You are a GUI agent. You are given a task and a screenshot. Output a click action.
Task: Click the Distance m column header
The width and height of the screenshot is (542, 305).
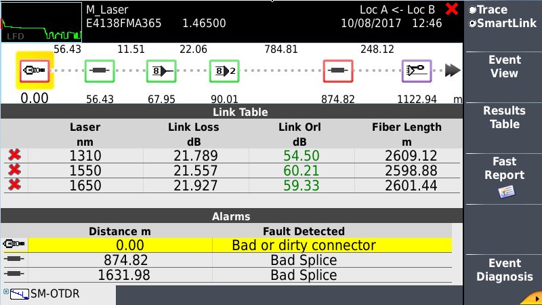pyautogui.click(x=120, y=231)
